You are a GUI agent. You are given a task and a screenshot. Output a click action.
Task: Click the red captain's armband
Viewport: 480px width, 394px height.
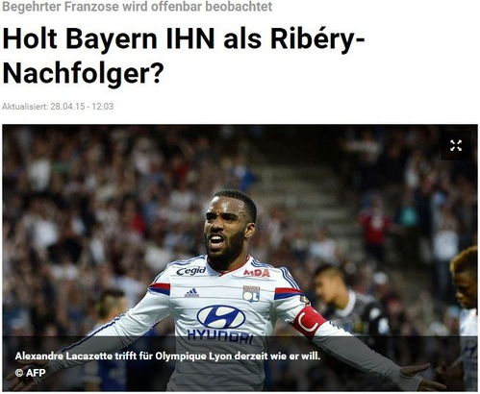[309, 322]
